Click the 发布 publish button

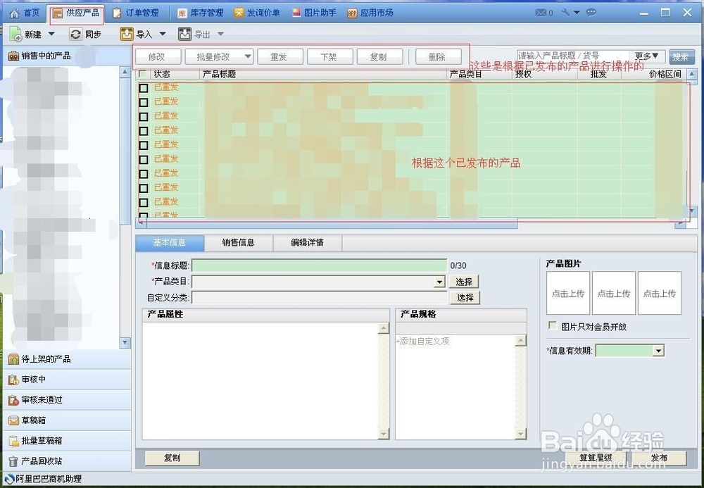click(660, 458)
